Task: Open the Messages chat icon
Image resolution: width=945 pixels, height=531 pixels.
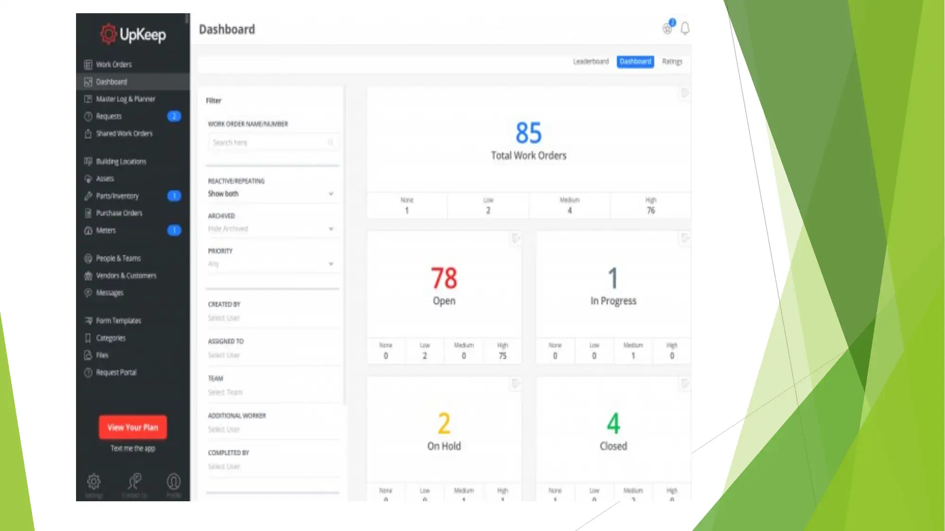Action: [88, 293]
